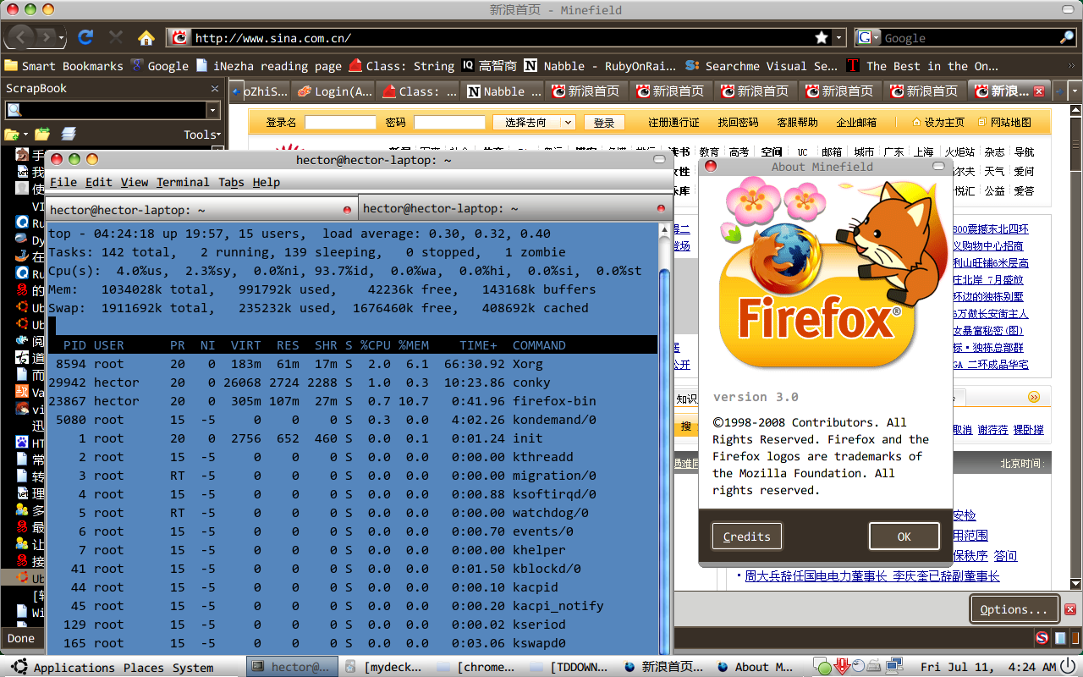The height and width of the screenshot is (677, 1083).
Task: Click Credits in About Minefield dialog
Action: coord(746,537)
